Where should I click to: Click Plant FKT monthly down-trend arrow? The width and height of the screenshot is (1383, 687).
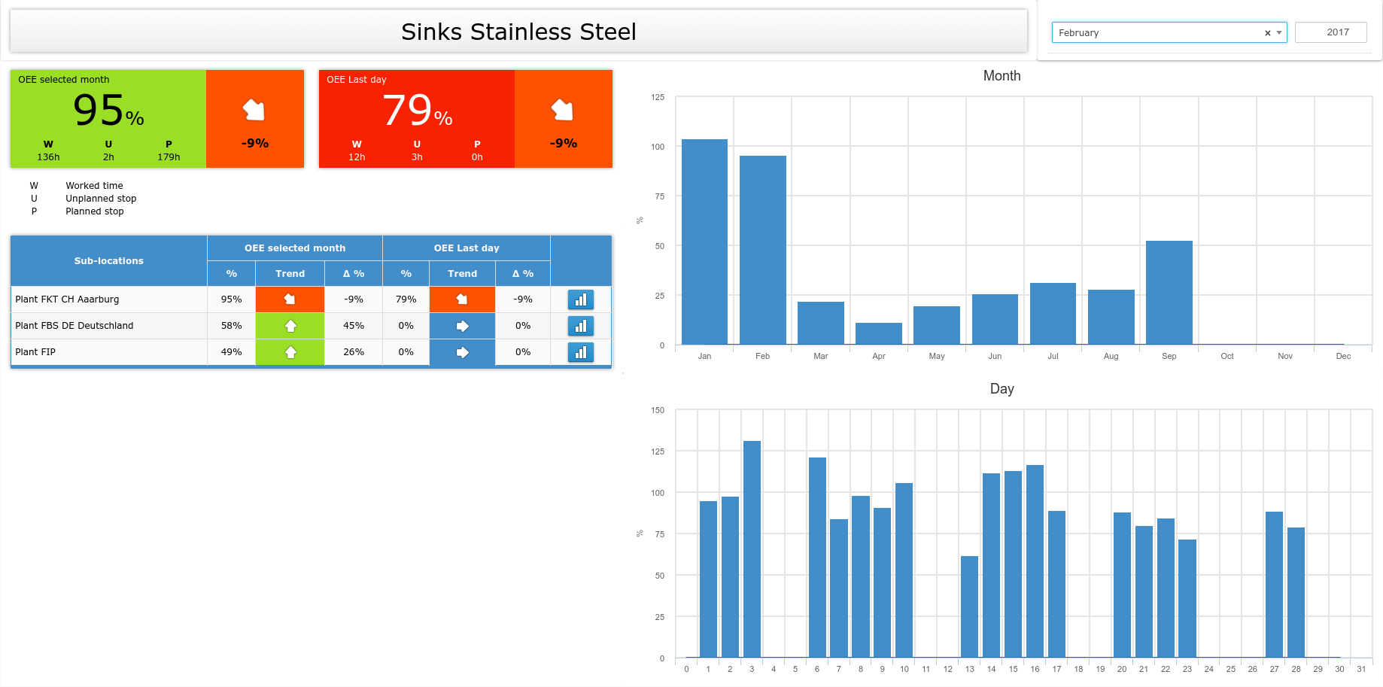pyautogui.click(x=290, y=299)
